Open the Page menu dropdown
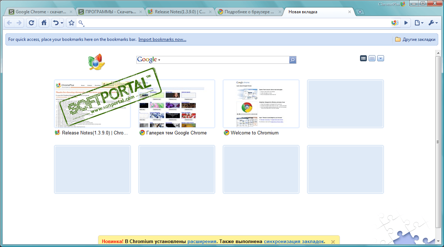 click(419, 23)
